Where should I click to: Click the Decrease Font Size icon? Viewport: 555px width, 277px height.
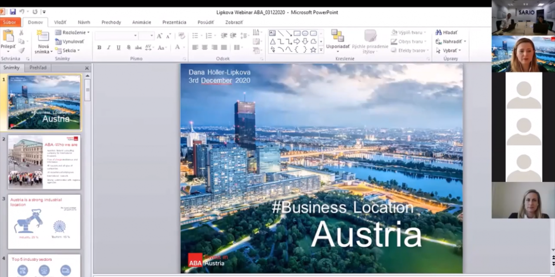click(168, 36)
